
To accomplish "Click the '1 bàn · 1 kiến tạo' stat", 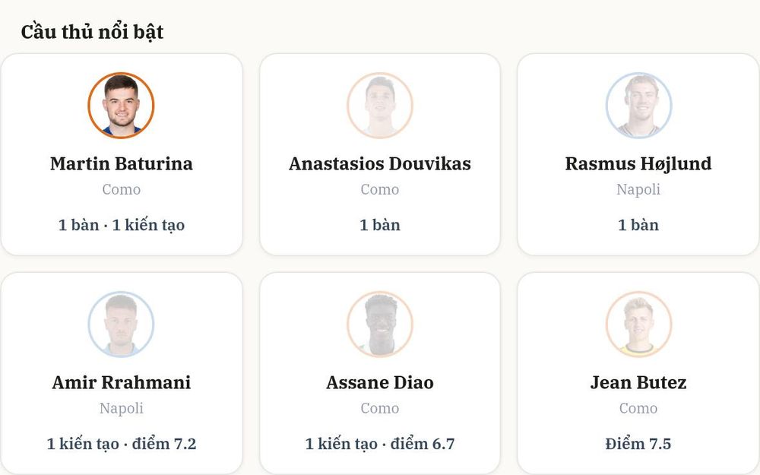I will [121, 225].
